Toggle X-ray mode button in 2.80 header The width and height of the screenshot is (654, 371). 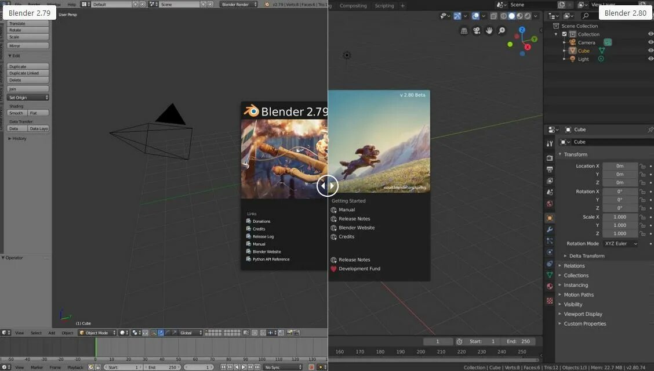494,16
